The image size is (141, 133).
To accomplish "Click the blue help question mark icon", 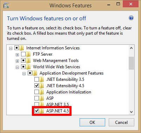I will [131, 18].
